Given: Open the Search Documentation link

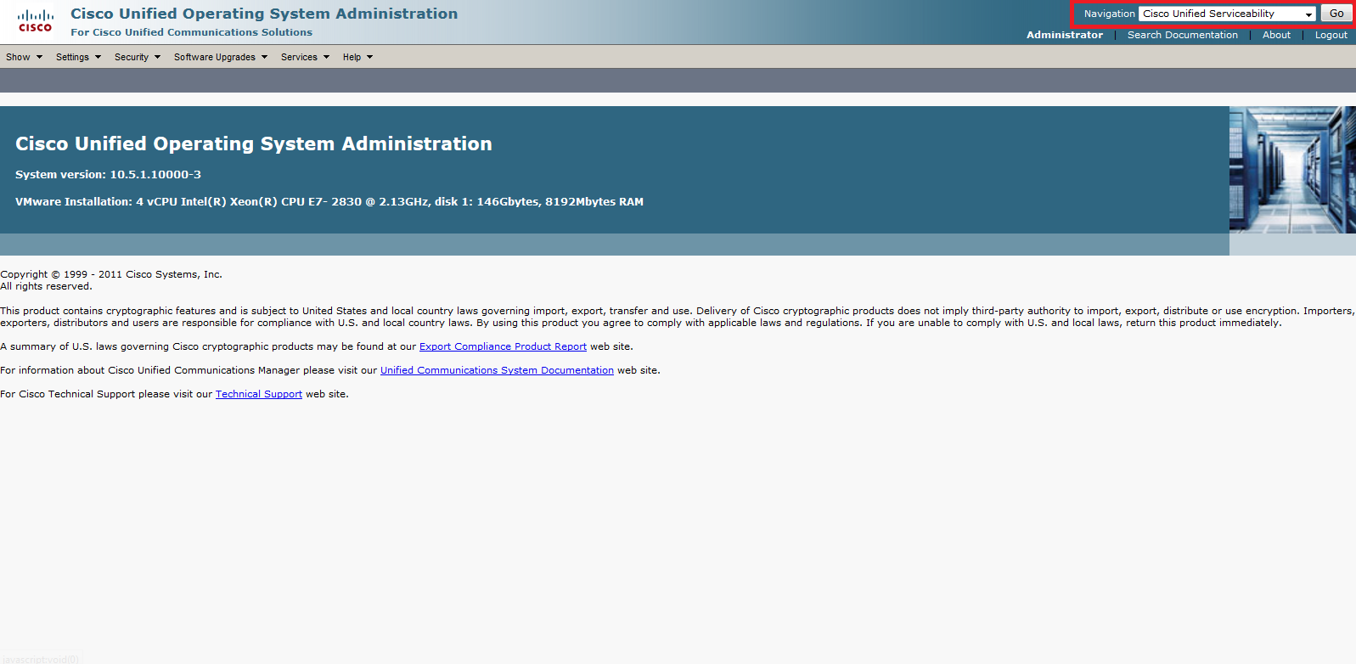Looking at the screenshot, I should [x=1182, y=35].
